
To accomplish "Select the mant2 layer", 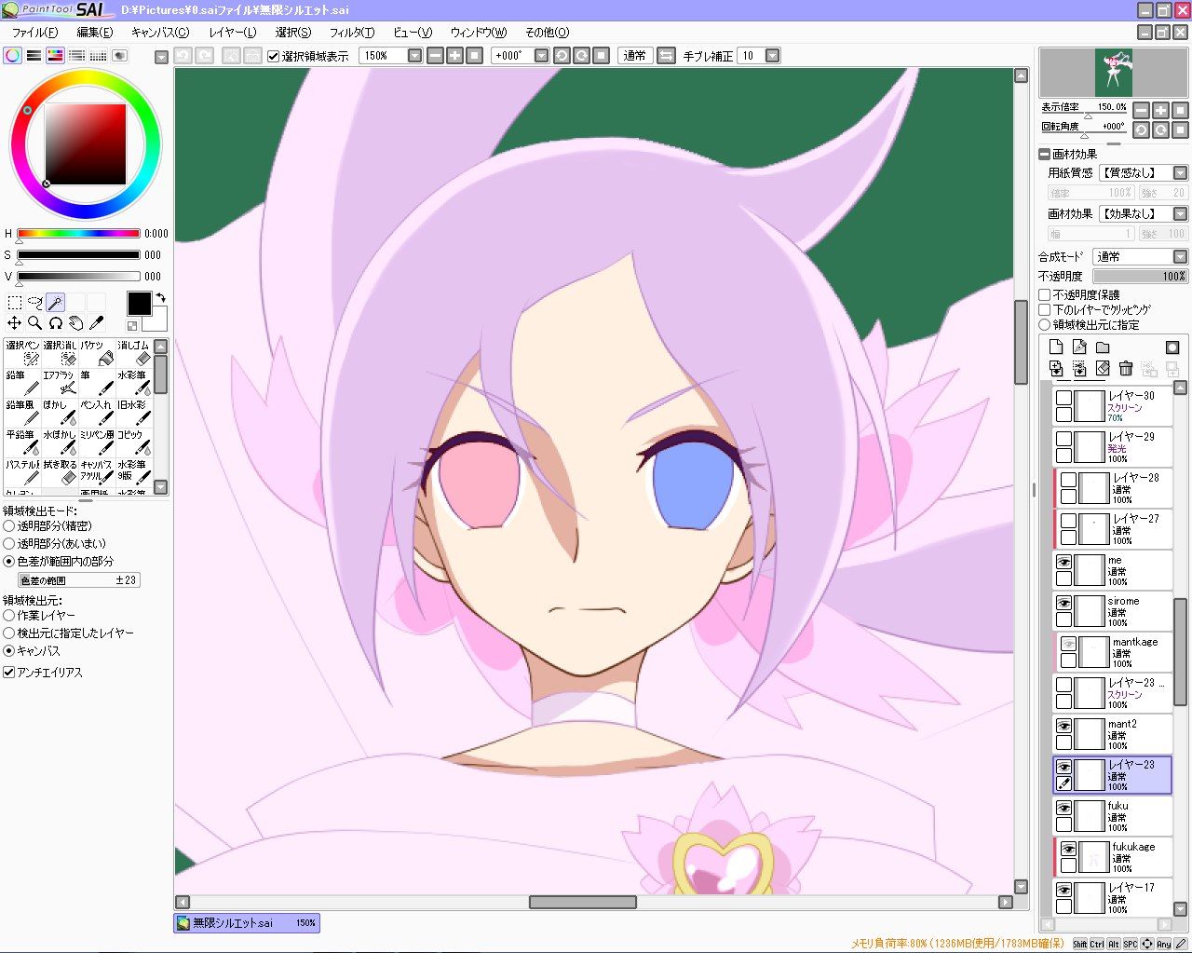I will click(1113, 734).
